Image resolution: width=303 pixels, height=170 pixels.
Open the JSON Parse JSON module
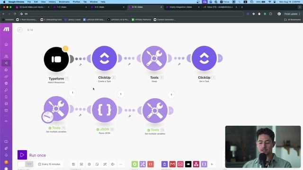(x=104, y=110)
